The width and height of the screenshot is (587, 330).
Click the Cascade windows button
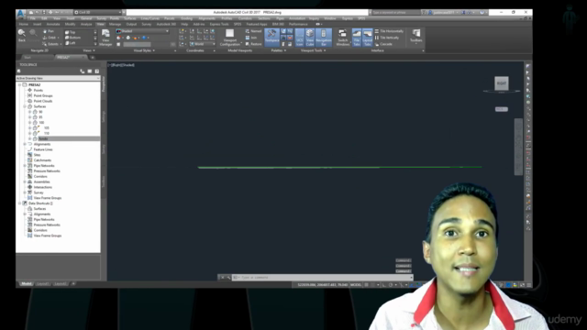[383, 44]
